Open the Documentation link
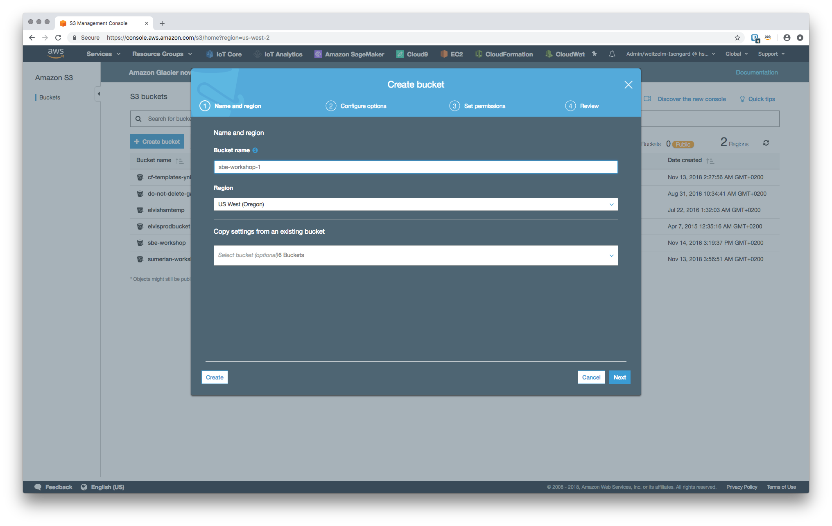The height and width of the screenshot is (526, 832). (757, 72)
